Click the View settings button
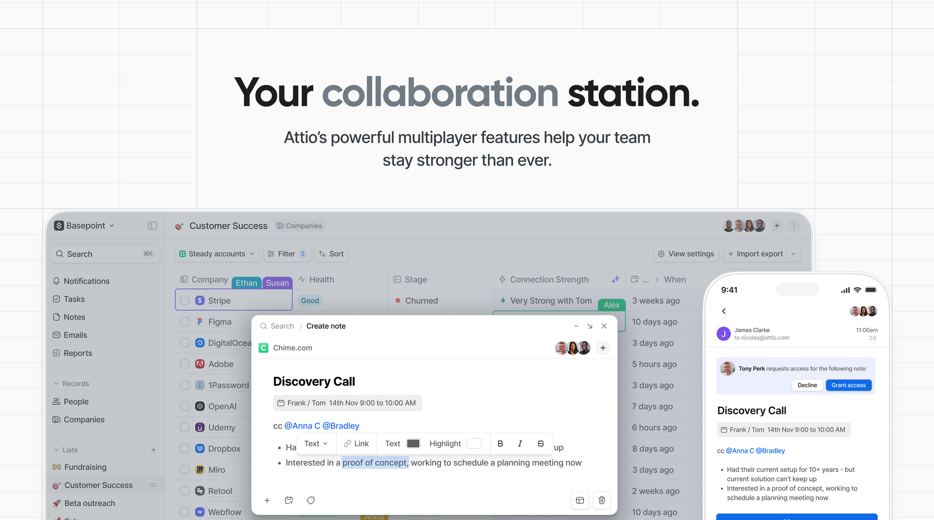 click(x=686, y=254)
